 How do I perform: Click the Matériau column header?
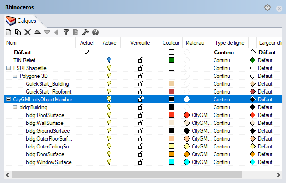click(x=197, y=43)
